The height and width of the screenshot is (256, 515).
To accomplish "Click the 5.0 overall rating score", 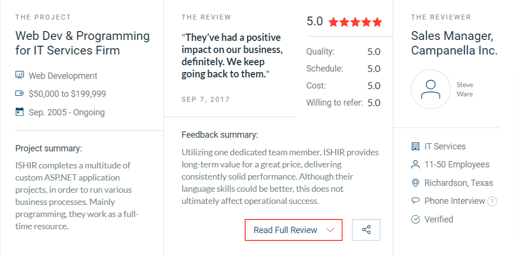I will (315, 21).
